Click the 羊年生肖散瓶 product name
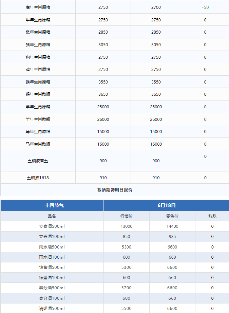 coord(38,119)
